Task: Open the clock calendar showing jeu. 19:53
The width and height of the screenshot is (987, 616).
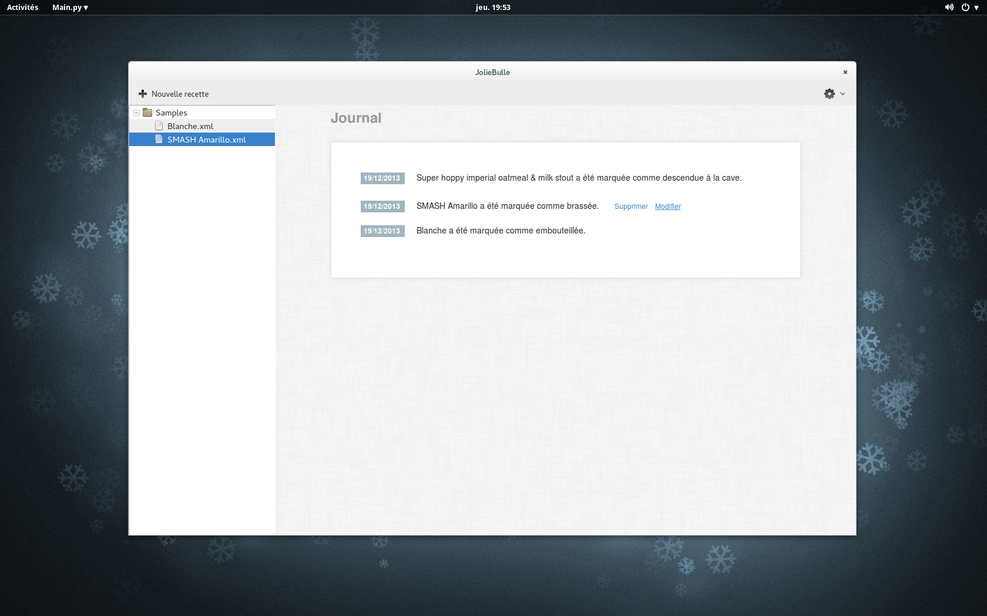Action: [x=493, y=8]
